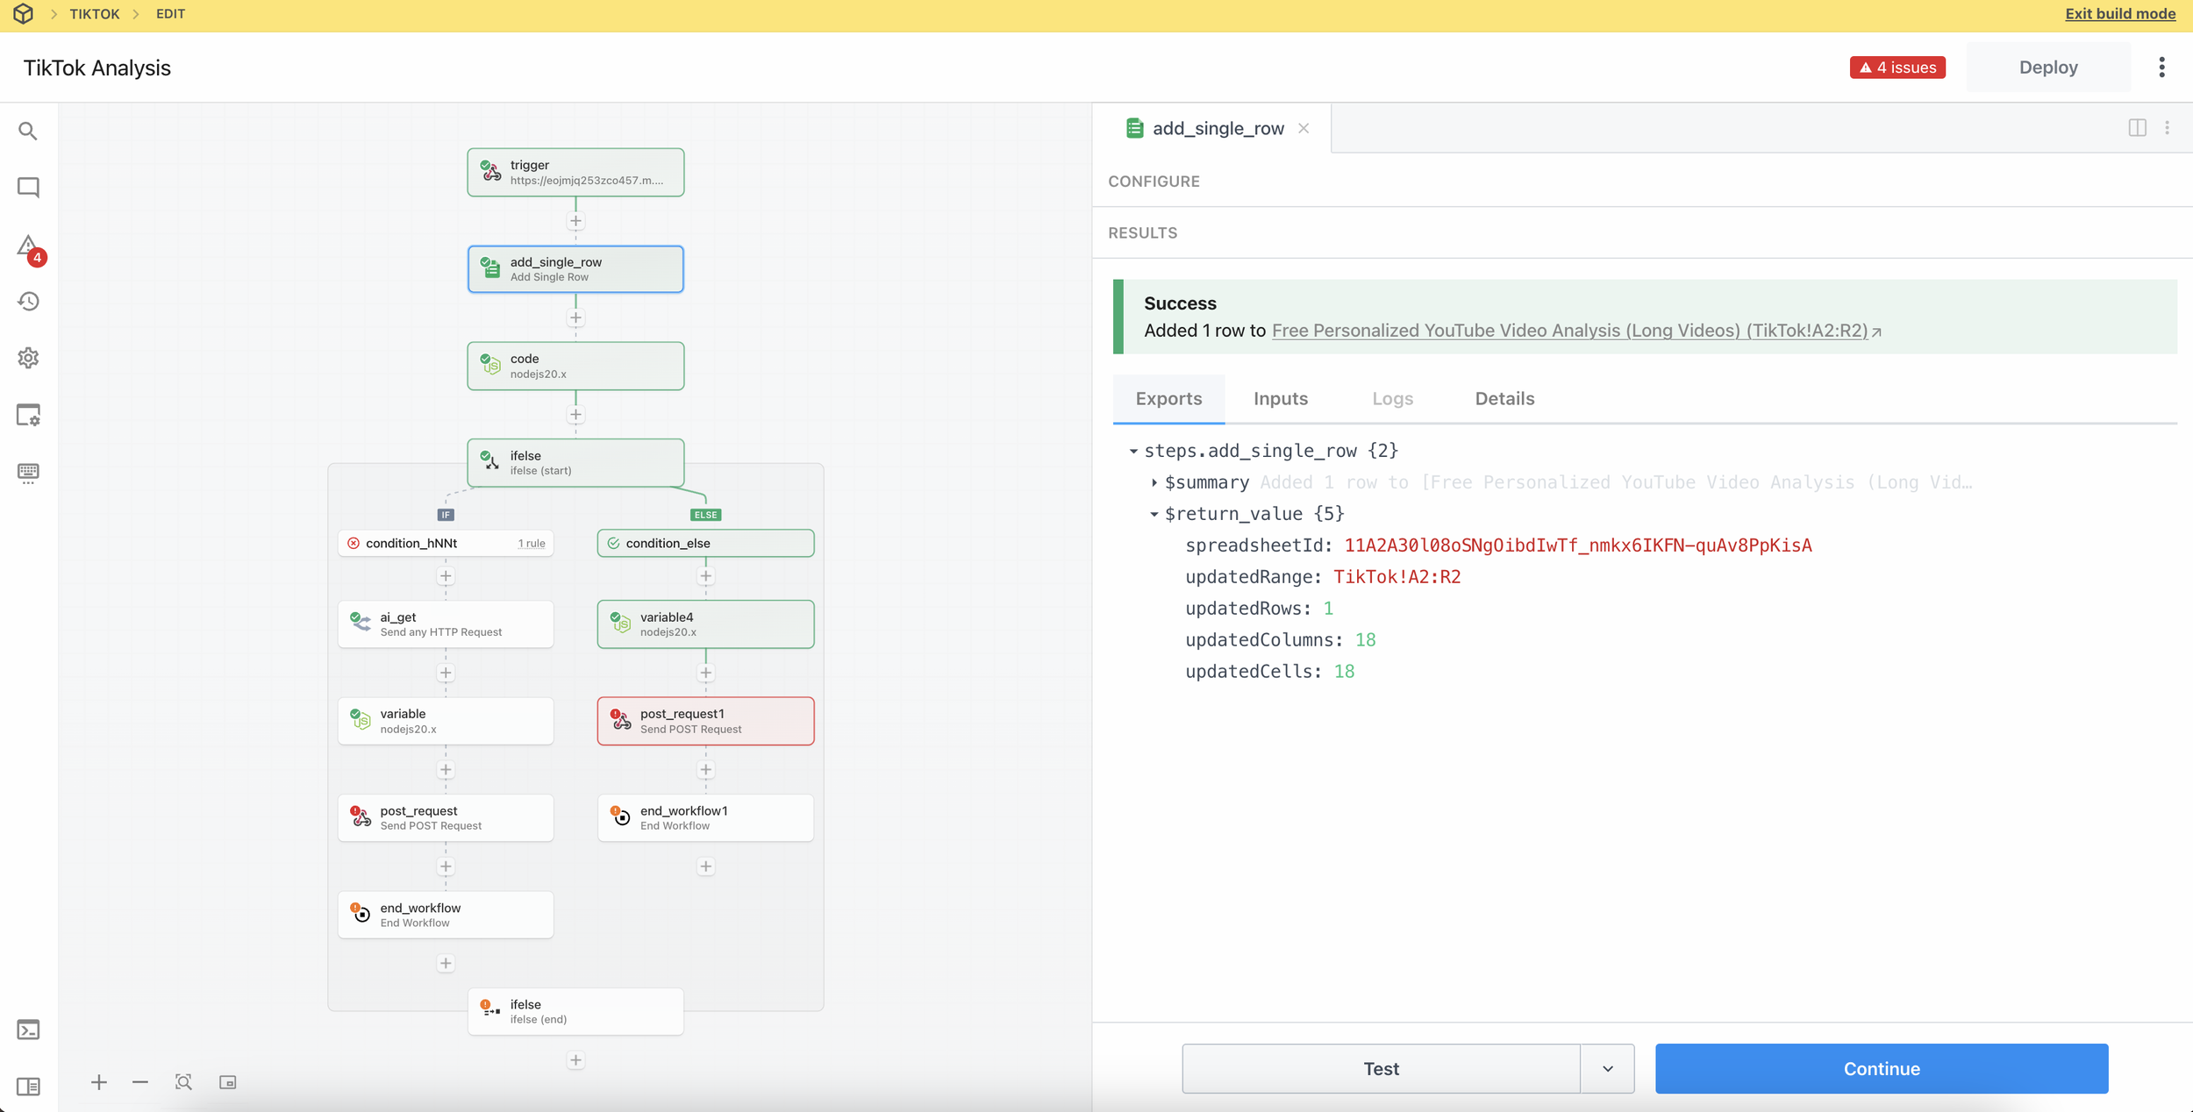Select the ai_get HTTP request node
The width and height of the screenshot is (2193, 1112).
(446, 624)
